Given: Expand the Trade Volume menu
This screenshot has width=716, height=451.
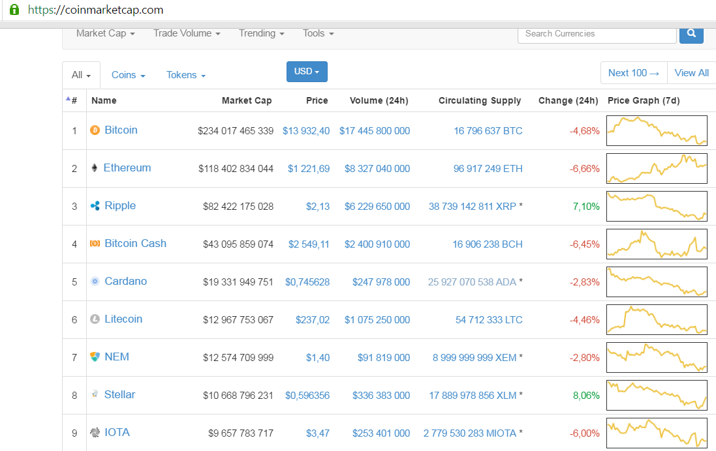Looking at the screenshot, I should 187,33.
